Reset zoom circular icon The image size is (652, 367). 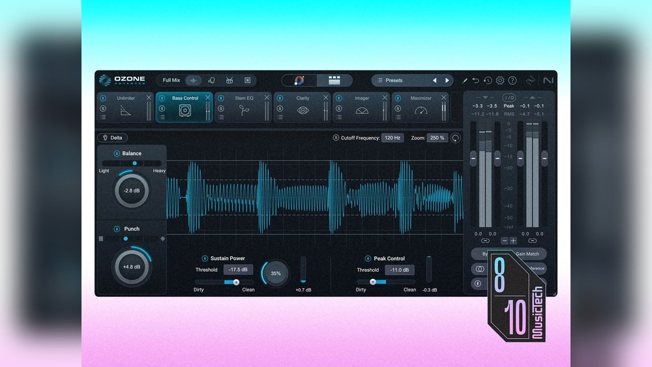456,138
